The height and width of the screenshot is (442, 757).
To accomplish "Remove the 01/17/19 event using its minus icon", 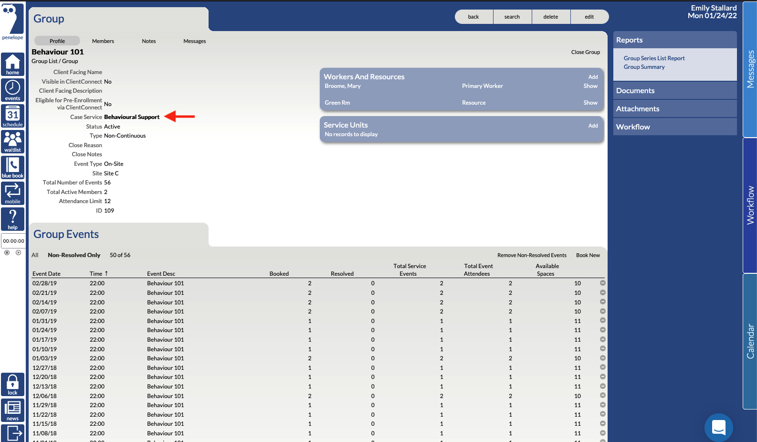I will click(603, 339).
